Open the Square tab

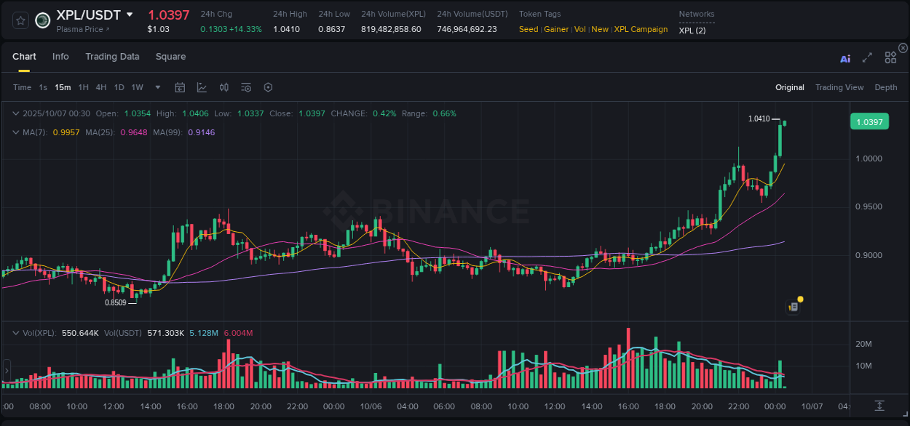tap(170, 56)
